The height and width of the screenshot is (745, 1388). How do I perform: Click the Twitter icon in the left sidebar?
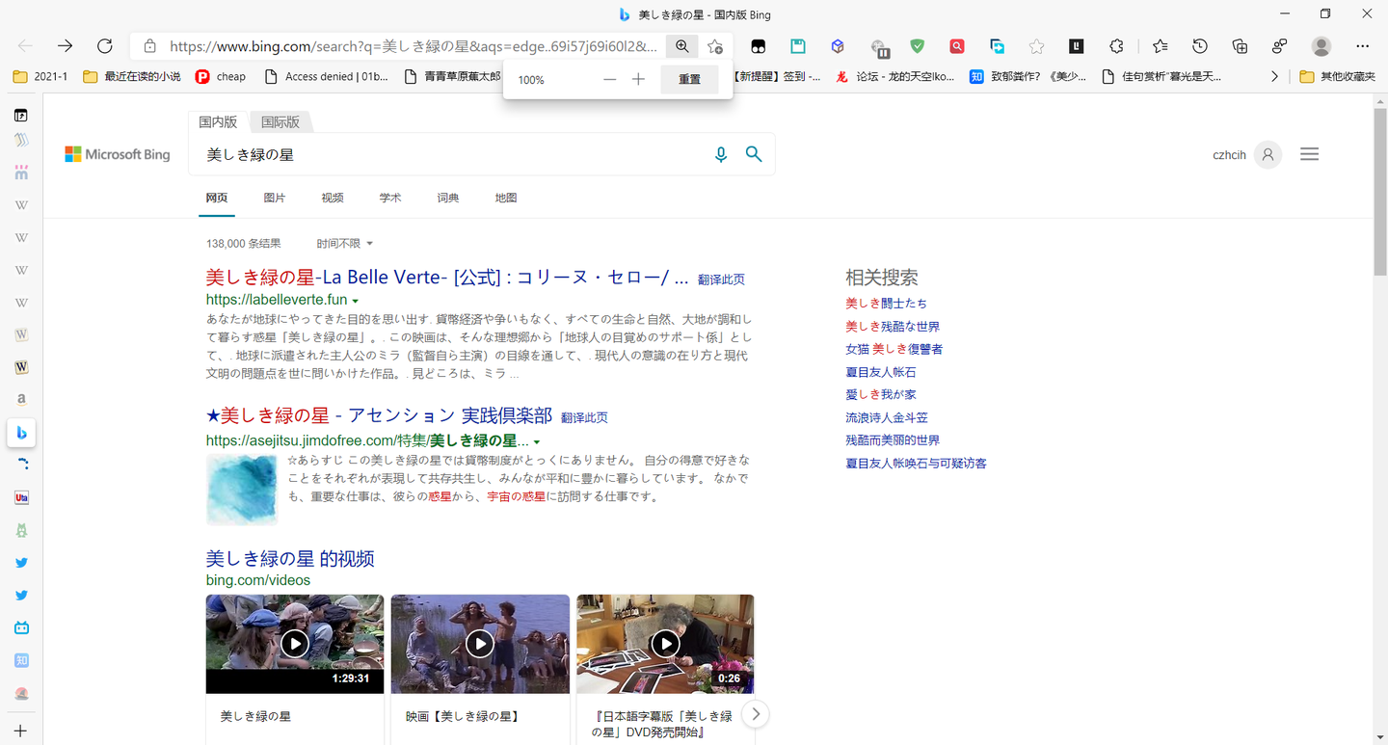click(21, 562)
